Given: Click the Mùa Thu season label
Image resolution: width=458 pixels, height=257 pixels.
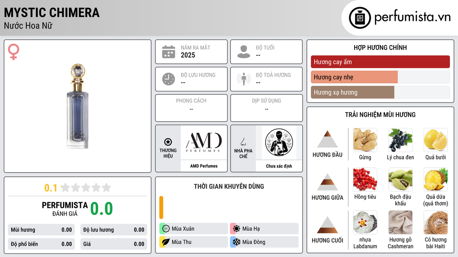Looking at the screenshot, I should 182,242.
